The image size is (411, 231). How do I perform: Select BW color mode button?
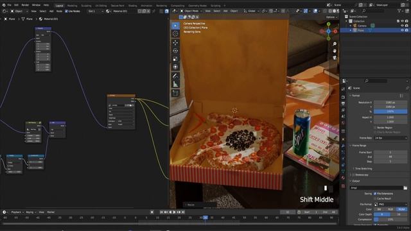tap(380, 209)
